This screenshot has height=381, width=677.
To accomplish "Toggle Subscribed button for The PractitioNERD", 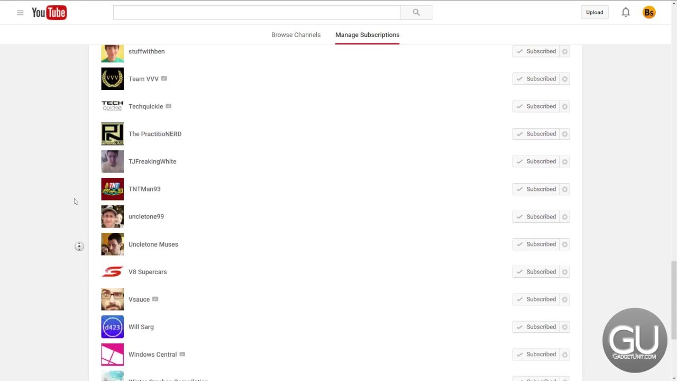I will click(x=536, y=134).
